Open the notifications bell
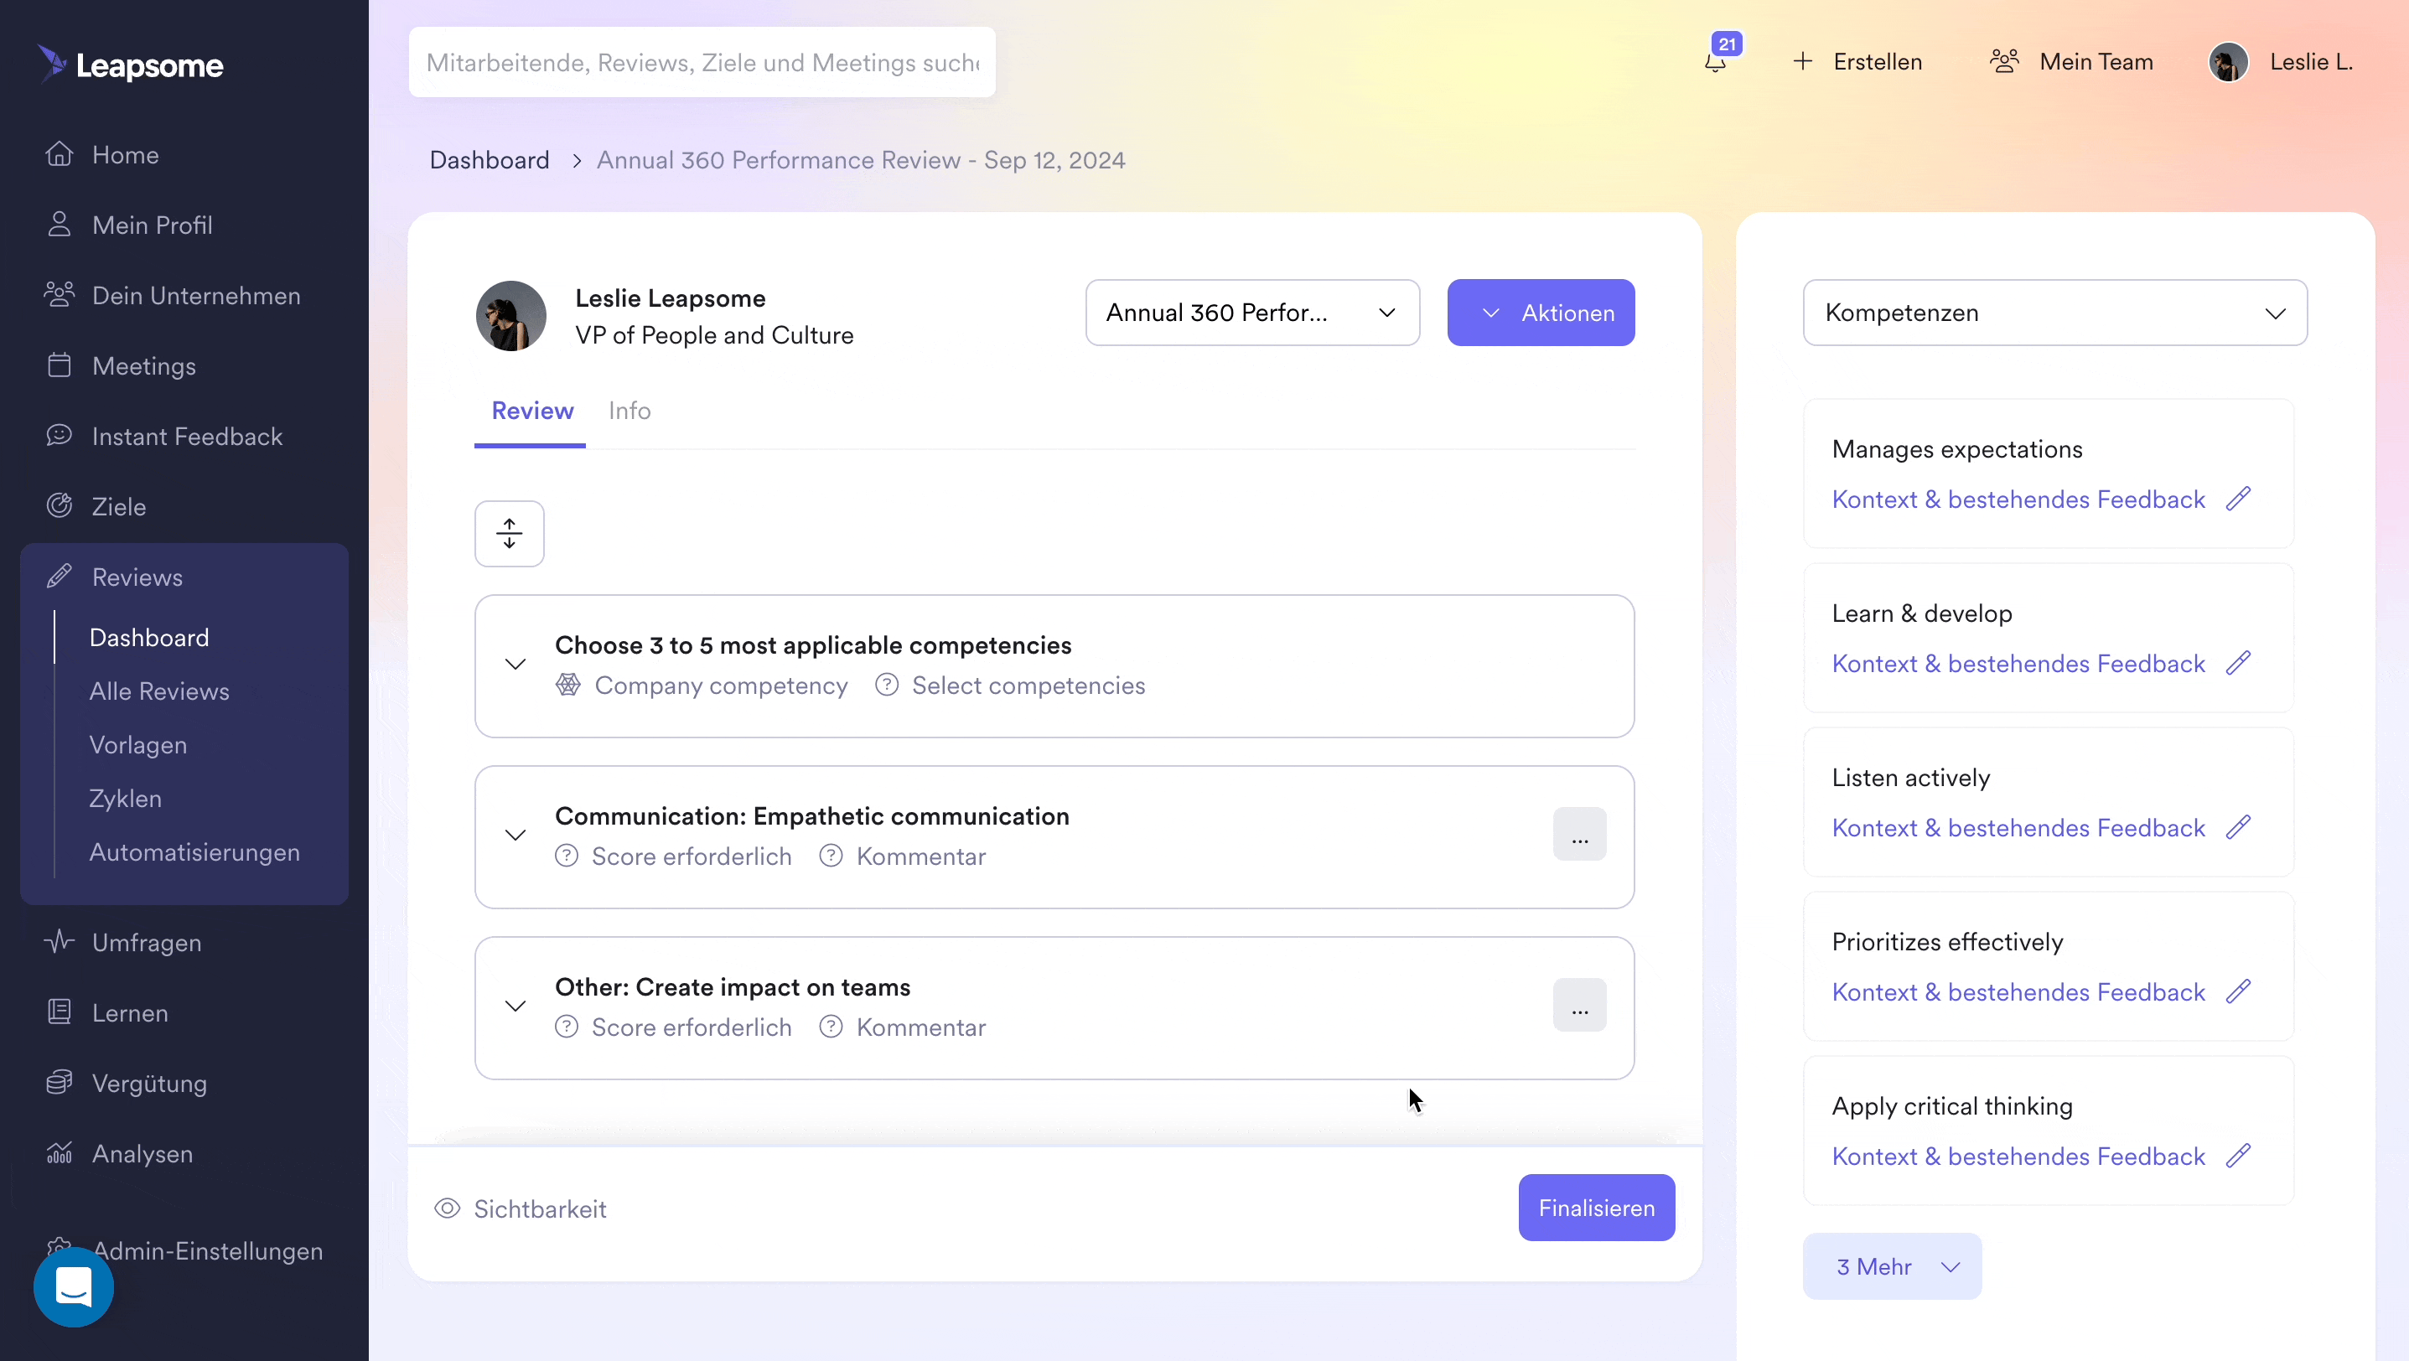2409x1361 pixels. coord(1714,63)
